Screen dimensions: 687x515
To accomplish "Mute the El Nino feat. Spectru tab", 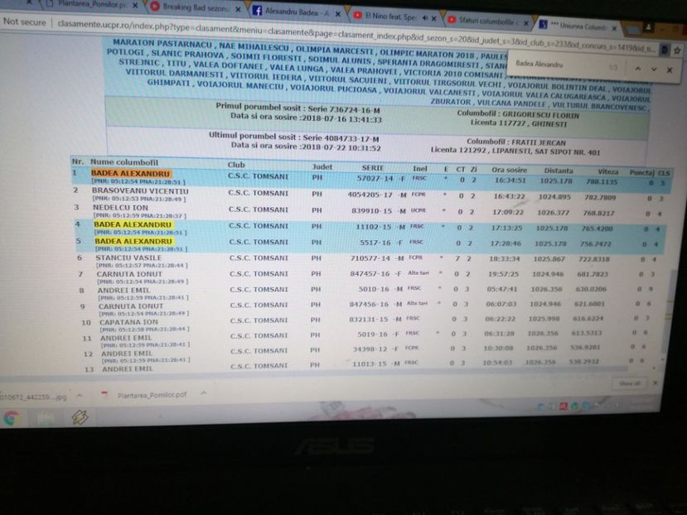I will click(424, 17).
